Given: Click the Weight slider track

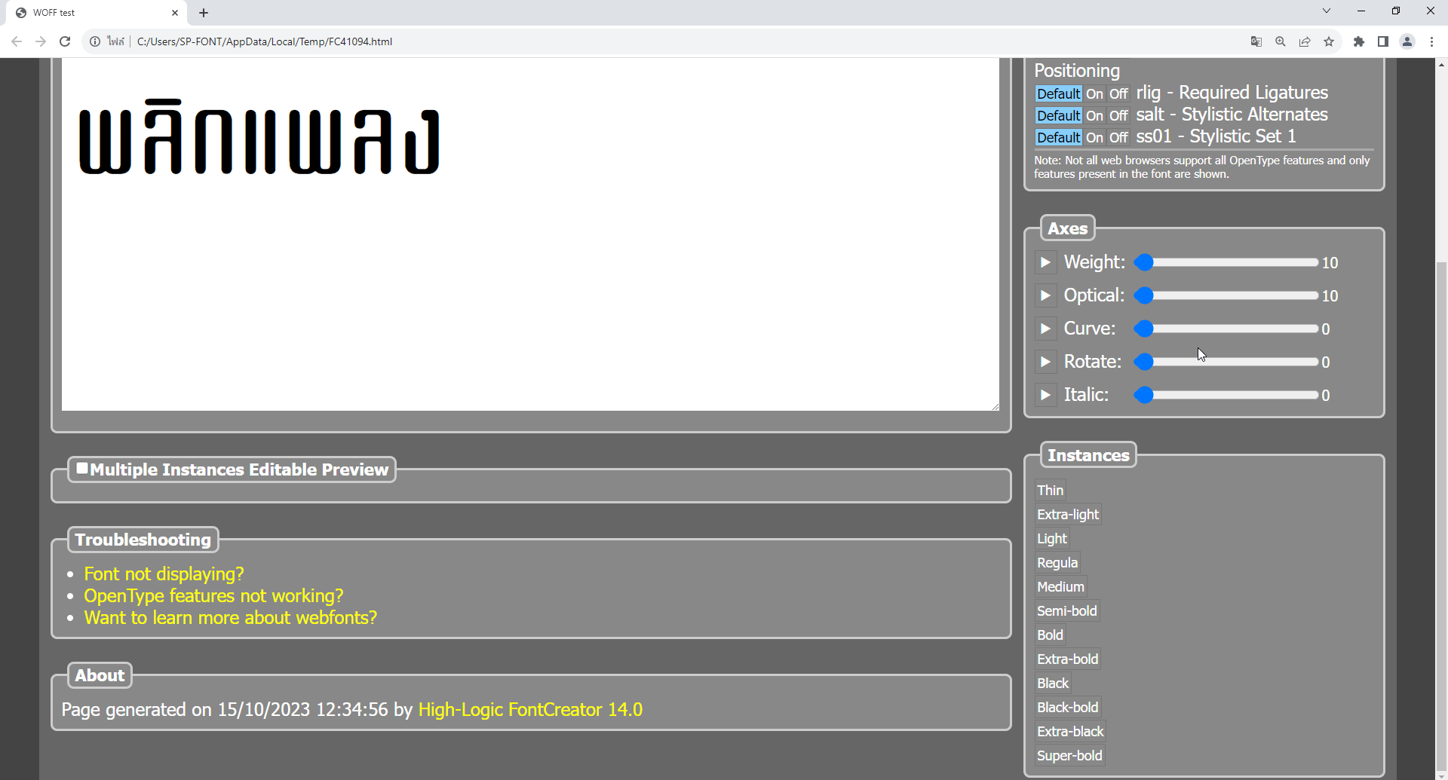Looking at the screenshot, I should pyautogui.click(x=1226, y=262).
